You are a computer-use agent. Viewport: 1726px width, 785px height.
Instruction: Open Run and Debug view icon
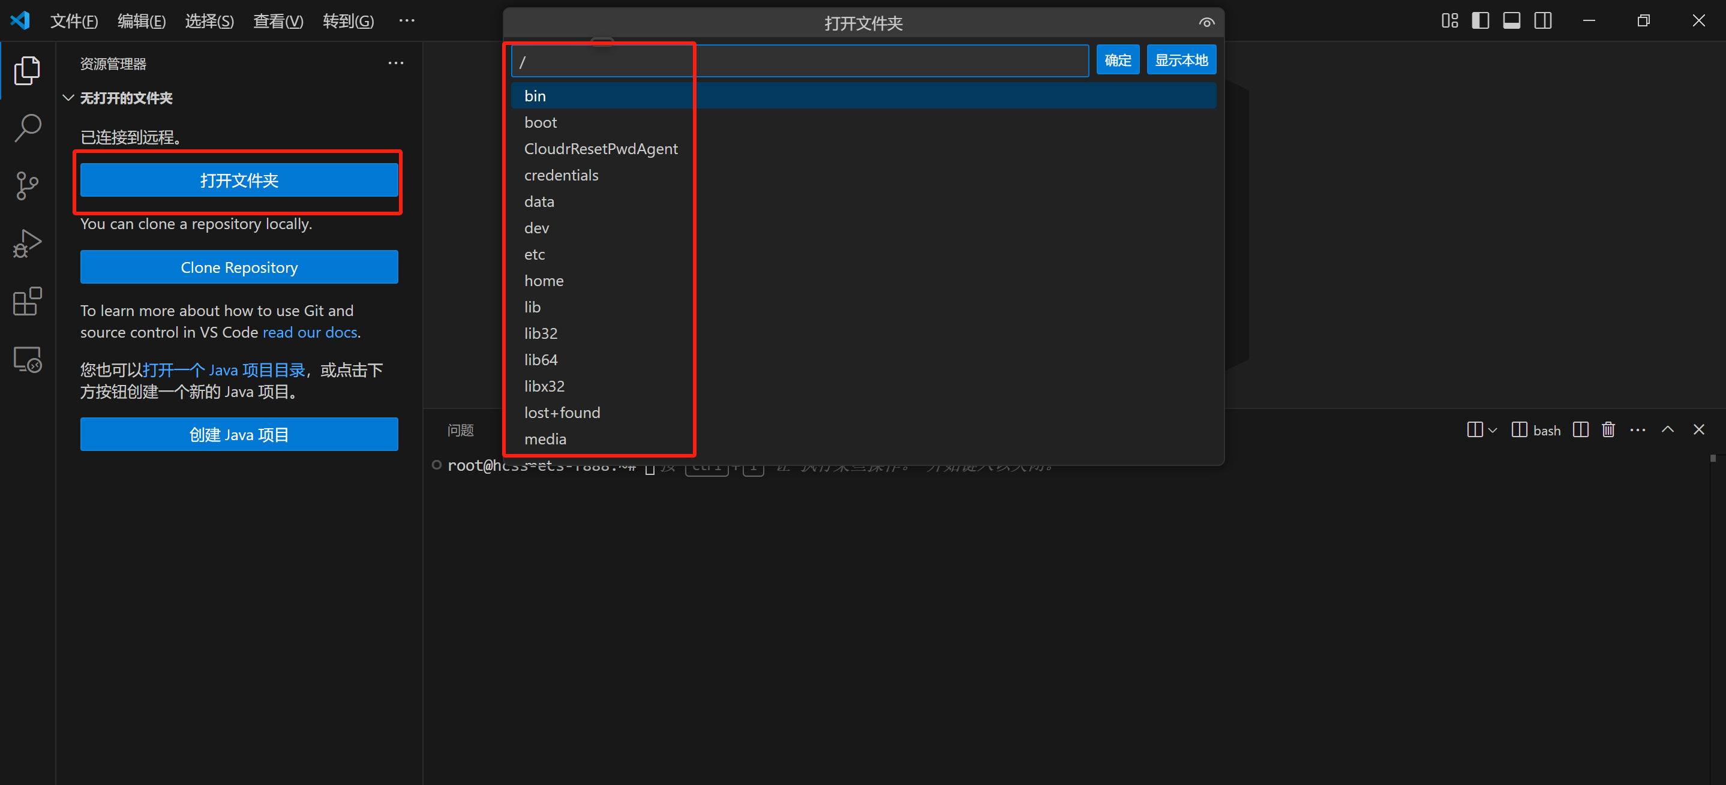[x=27, y=243]
